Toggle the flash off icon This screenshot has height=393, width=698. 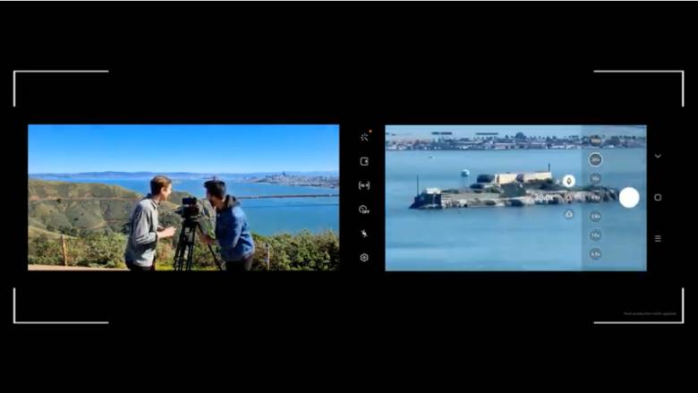pyautogui.click(x=364, y=234)
